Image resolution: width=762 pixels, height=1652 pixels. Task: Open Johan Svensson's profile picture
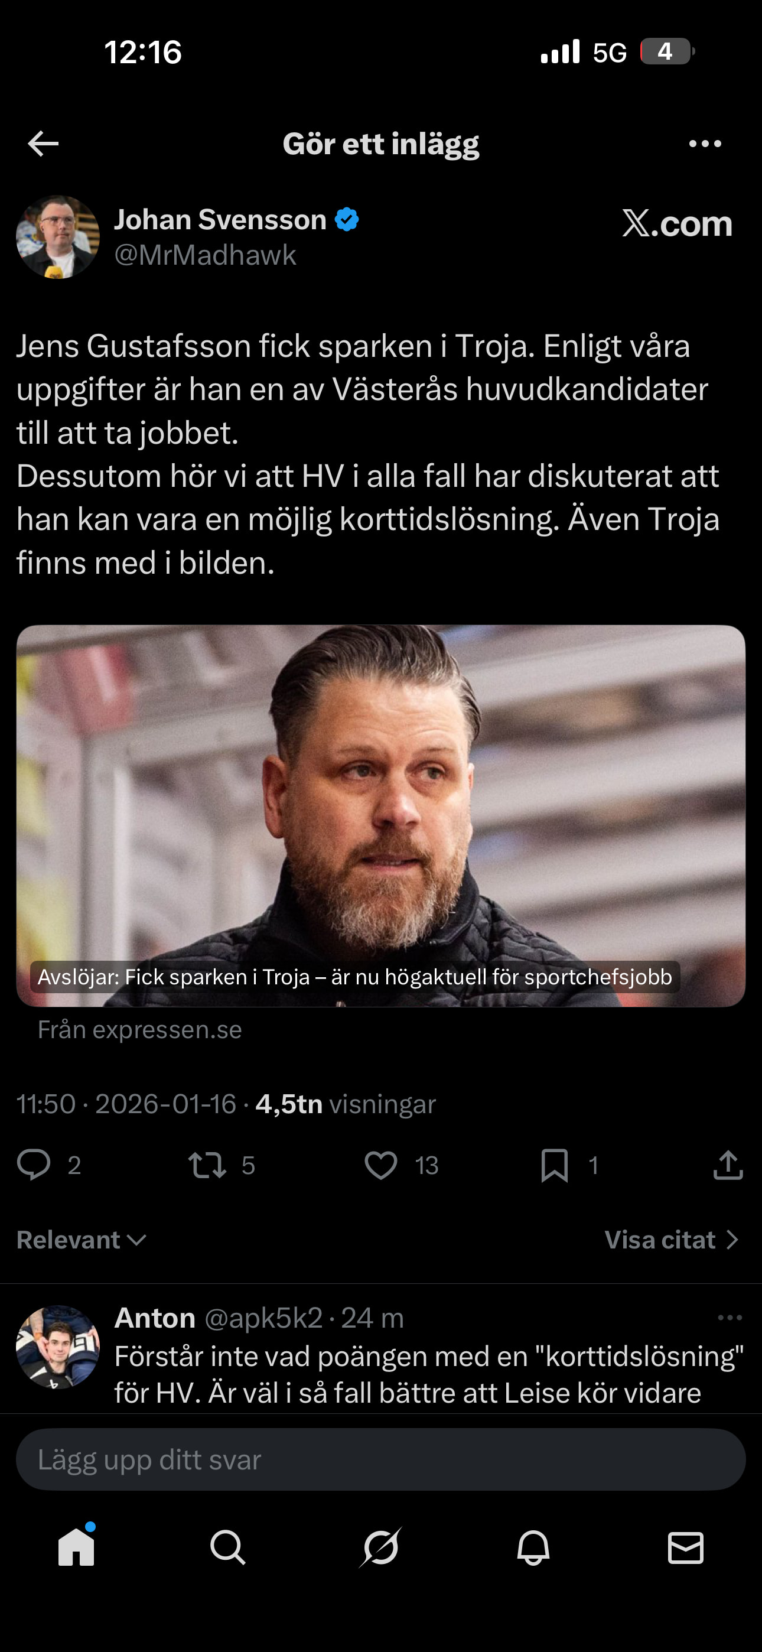(x=58, y=237)
